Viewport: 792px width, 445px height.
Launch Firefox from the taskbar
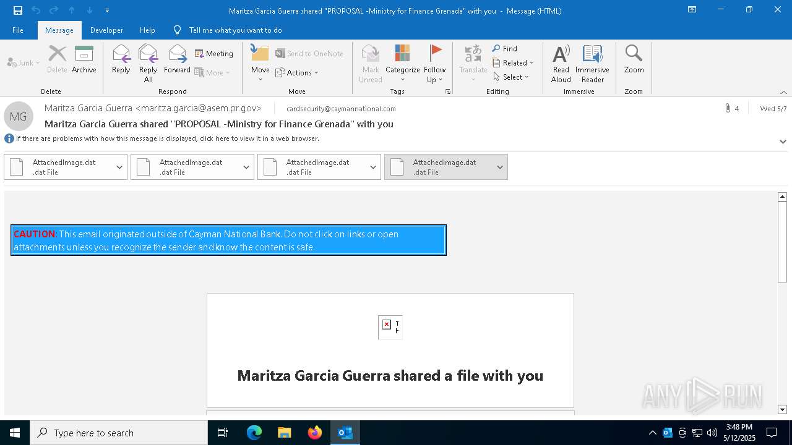point(315,433)
